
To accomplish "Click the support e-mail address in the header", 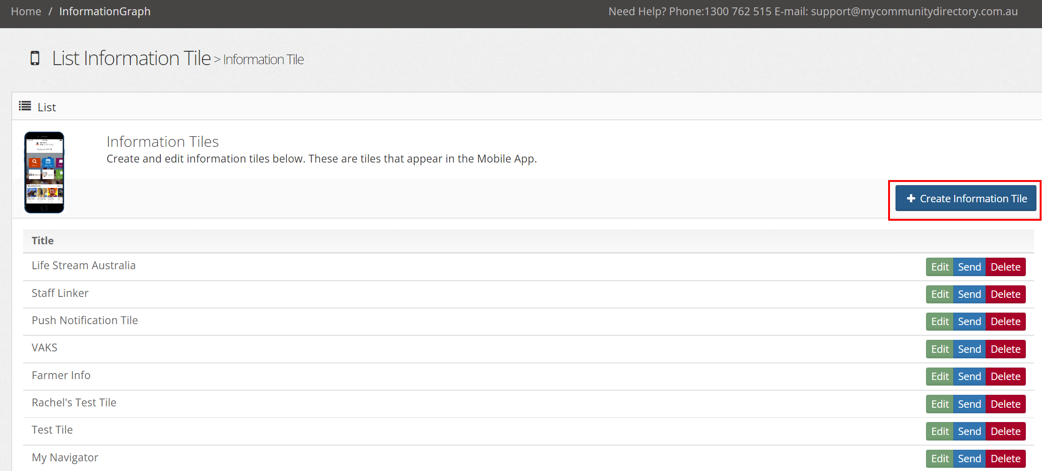I will tap(914, 12).
